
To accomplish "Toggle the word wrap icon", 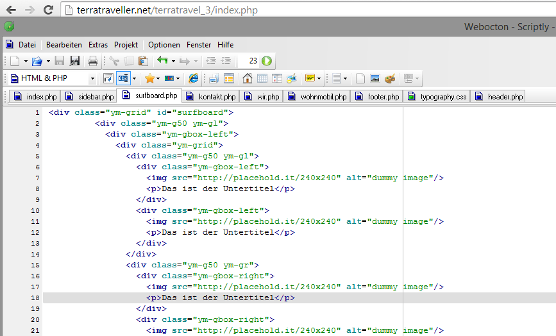I will point(108,78).
